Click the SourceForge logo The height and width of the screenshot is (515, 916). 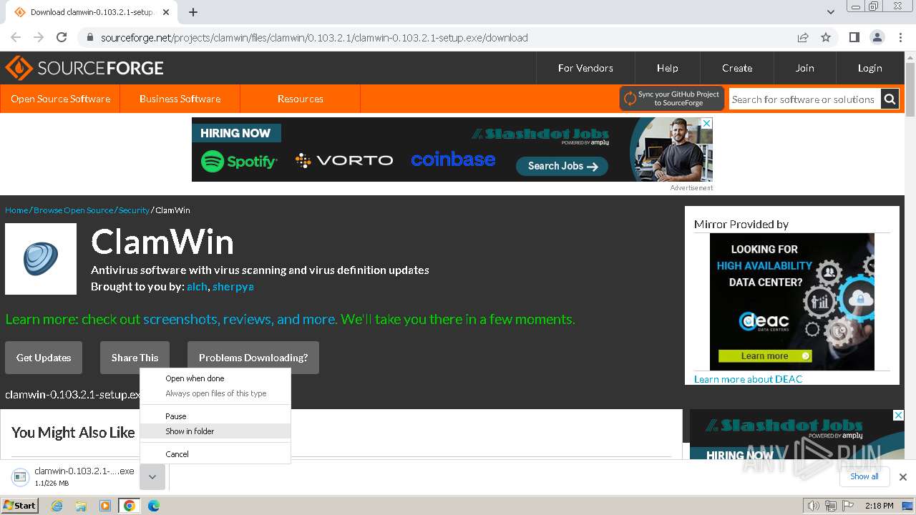coord(84,68)
